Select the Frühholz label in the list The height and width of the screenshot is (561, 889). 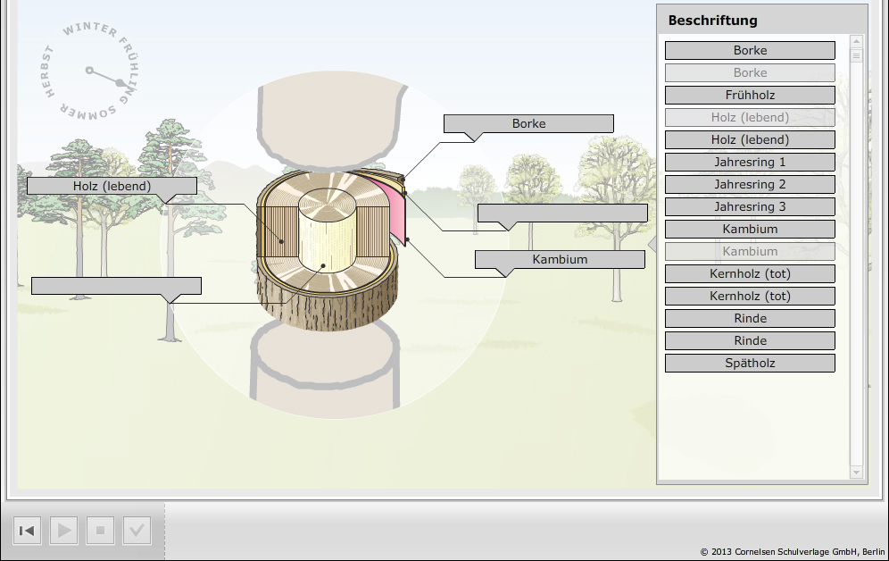click(750, 95)
